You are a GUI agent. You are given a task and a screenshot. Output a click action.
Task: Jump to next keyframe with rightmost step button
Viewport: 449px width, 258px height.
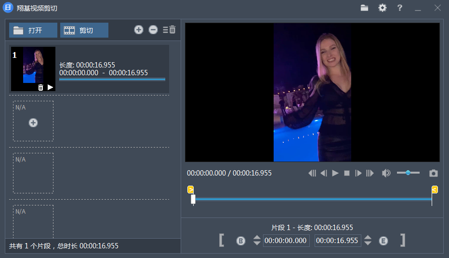(370, 173)
